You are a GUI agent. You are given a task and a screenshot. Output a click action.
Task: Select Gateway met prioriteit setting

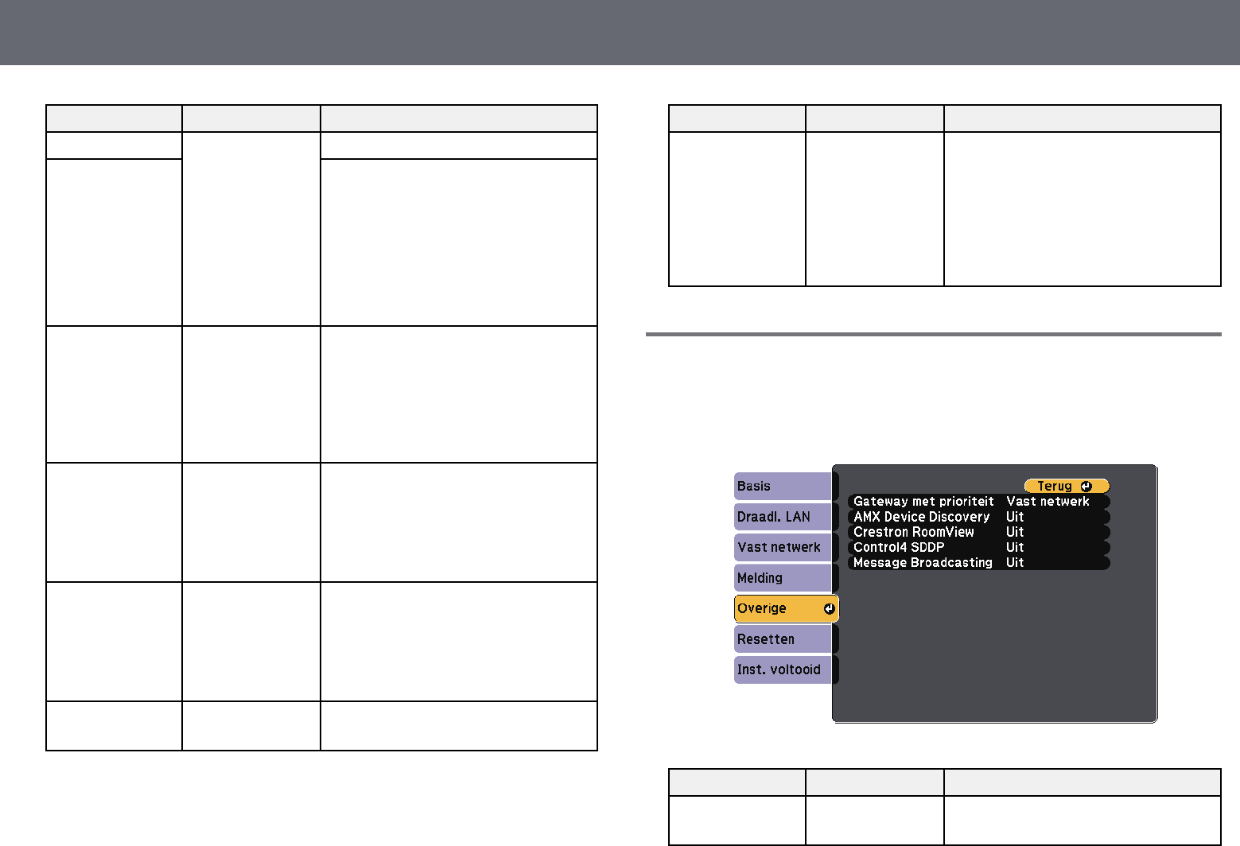(978, 502)
